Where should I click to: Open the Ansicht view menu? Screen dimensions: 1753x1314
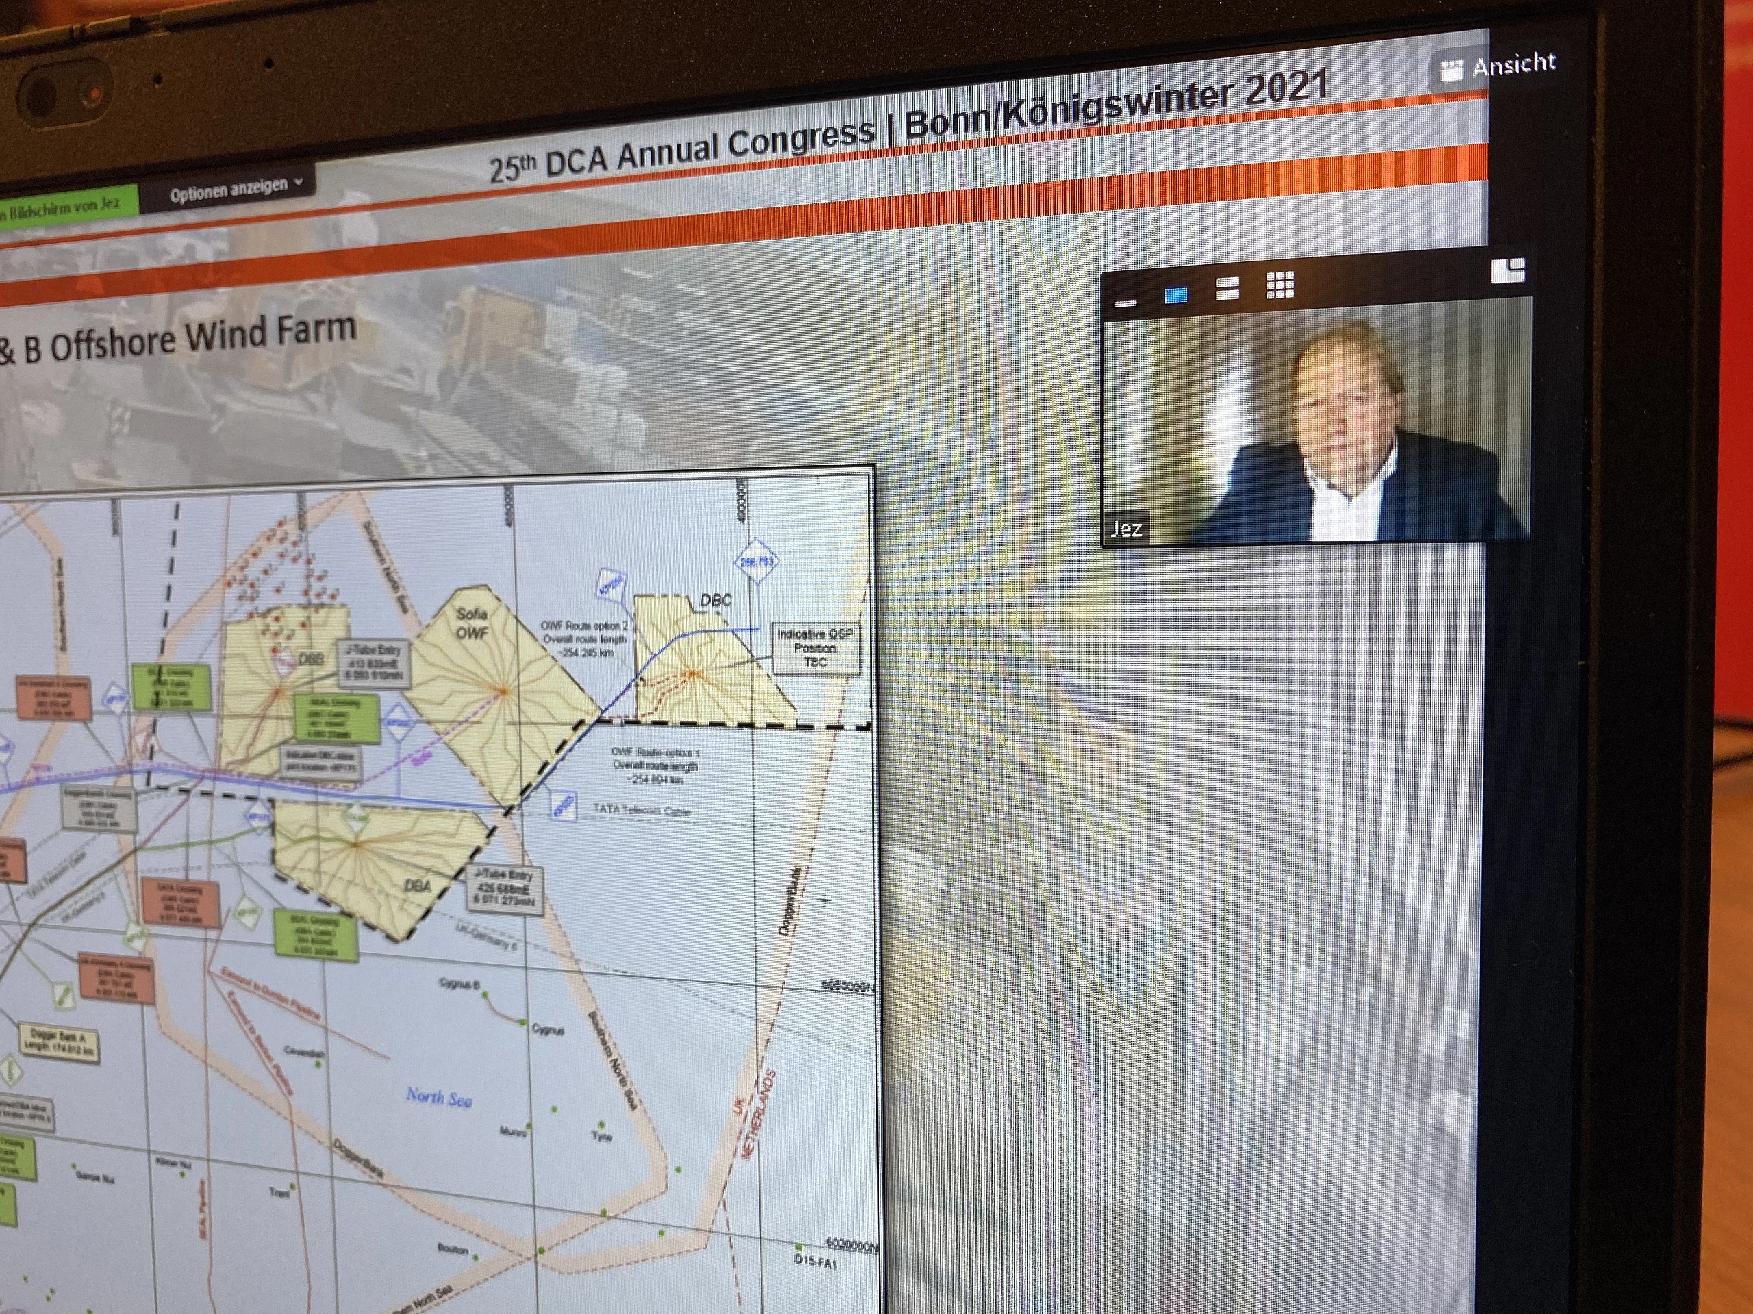tap(1498, 66)
